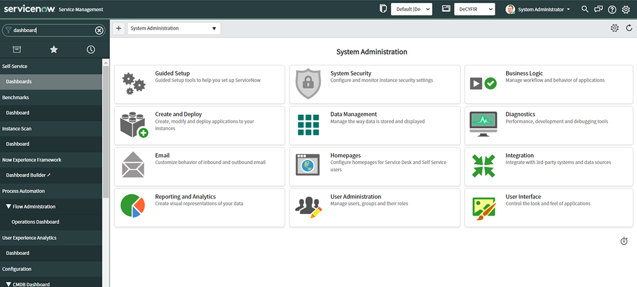The image size is (637, 287).
Task: Select Dashboard under Instance Scan
Action: click(x=51, y=144)
